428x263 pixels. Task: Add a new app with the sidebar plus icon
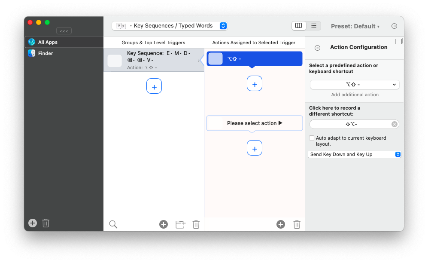click(x=32, y=223)
